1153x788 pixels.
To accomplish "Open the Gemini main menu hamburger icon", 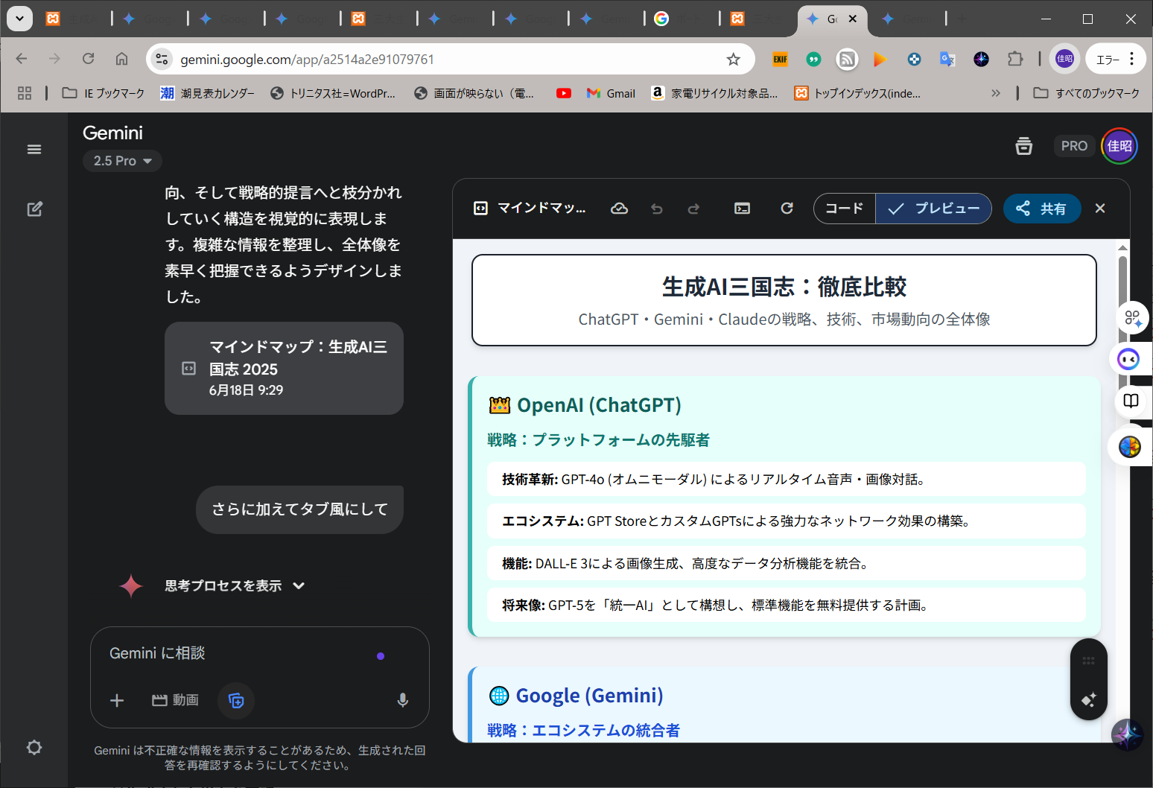I will (x=34, y=149).
